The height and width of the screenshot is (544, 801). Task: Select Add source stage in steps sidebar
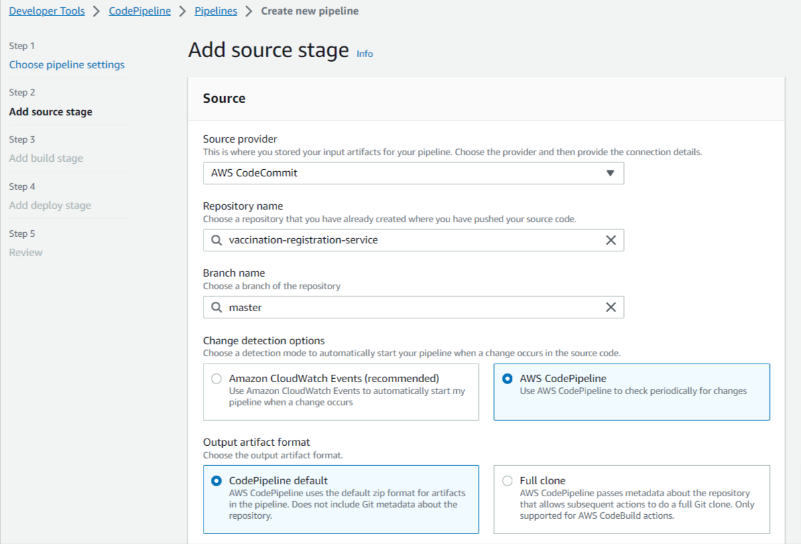click(x=51, y=112)
